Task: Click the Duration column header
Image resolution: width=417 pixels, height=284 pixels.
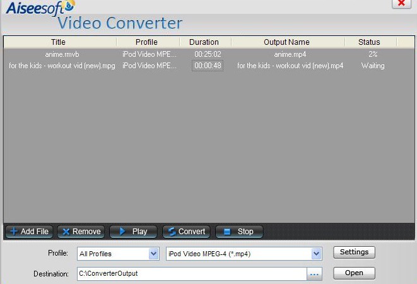Action: pyautogui.click(x=206, y=42)
